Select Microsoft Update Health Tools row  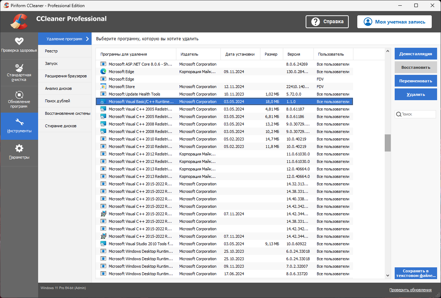(225, 94)
